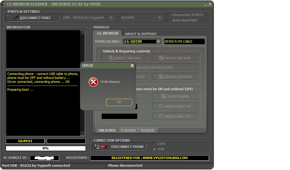Click the RESET PHONE button
290x170 pixels.
tap(175, 96)
